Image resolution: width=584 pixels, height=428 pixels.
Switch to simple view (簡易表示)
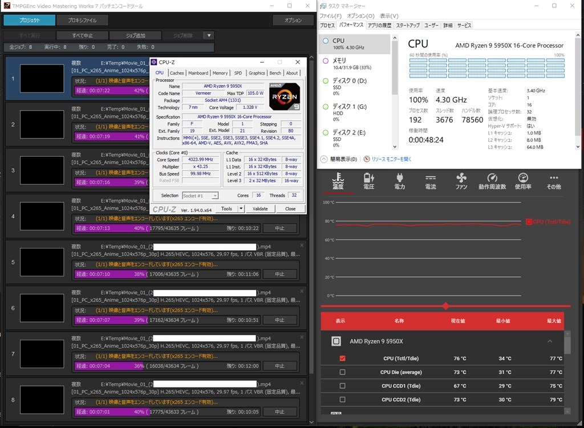point(339,159)
